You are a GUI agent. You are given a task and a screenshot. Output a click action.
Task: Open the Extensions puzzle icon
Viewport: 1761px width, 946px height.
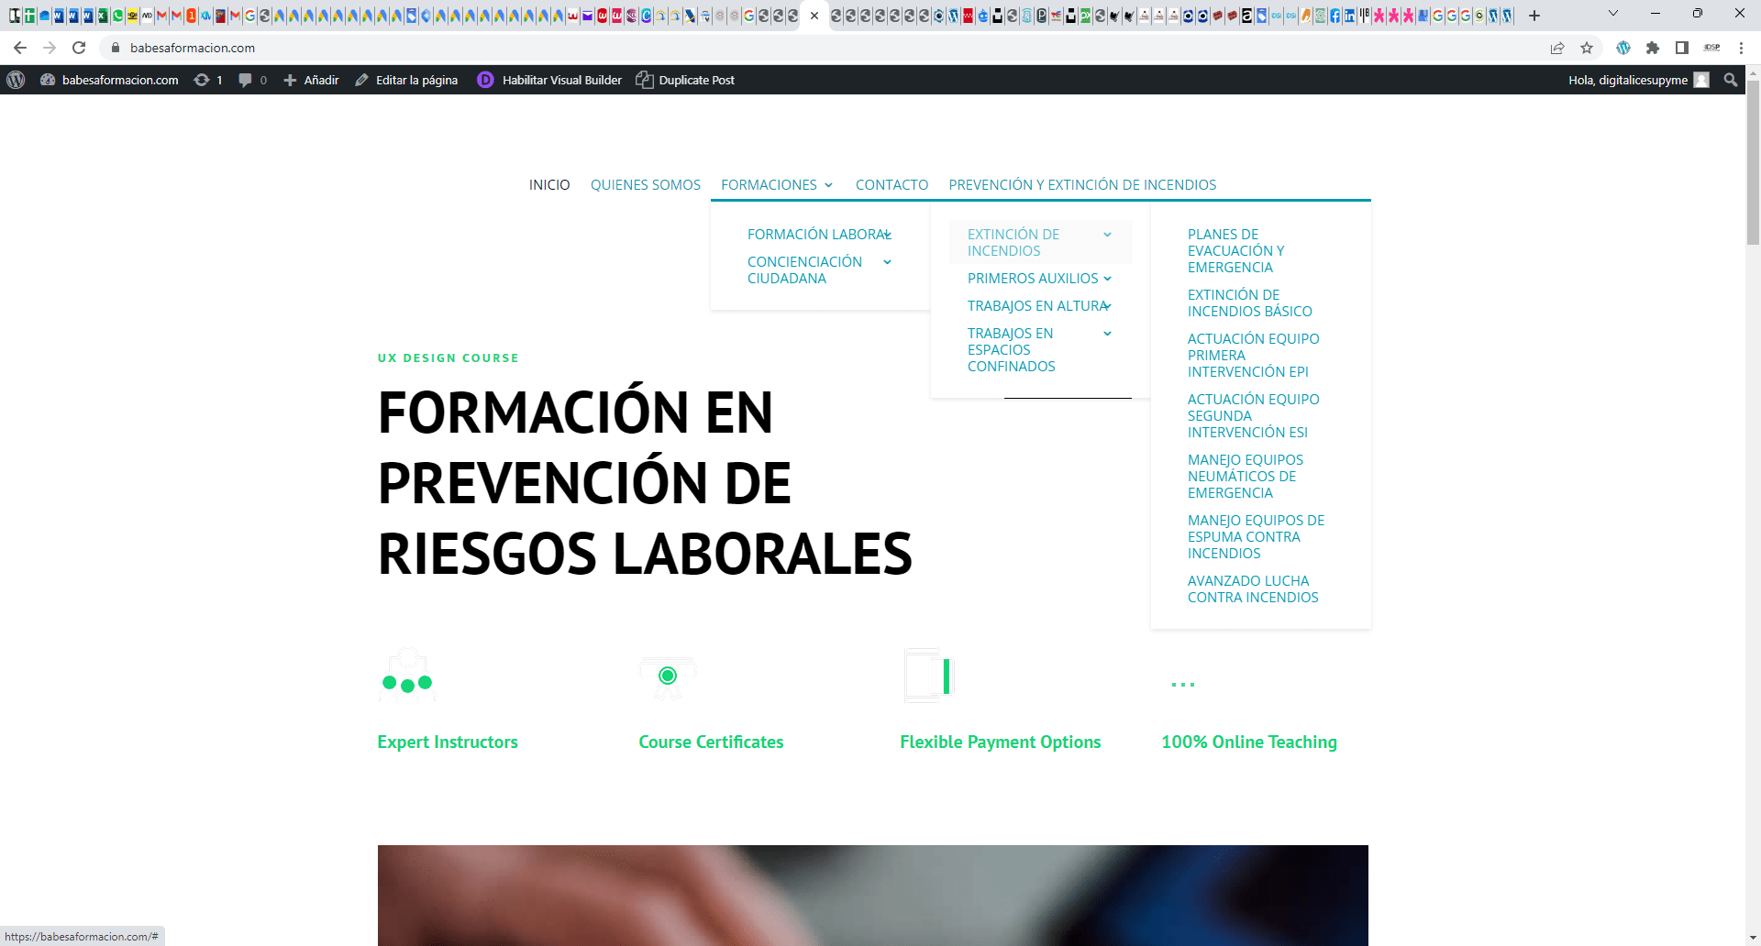(1653, 48)
